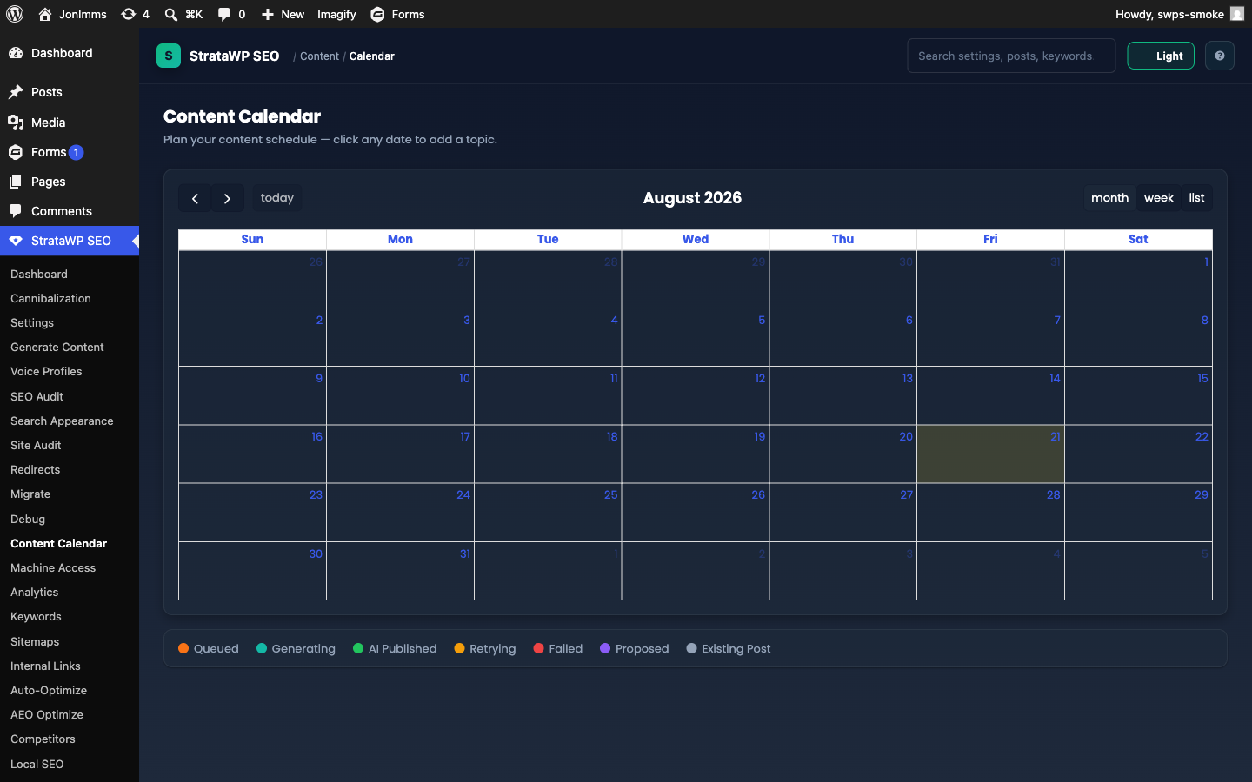Viewport: 1252px width, 782px height.
Task: Click the StrataWP SEO sidebar icon
Action: click(x=16, y=241)
